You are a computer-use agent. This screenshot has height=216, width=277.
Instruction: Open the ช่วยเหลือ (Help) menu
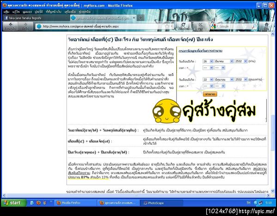coord(84,12)
